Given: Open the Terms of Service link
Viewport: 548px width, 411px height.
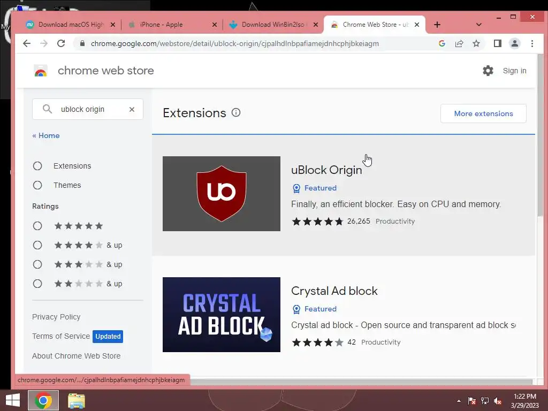Looking at the screenshot, I should click(x=61, y=336).
